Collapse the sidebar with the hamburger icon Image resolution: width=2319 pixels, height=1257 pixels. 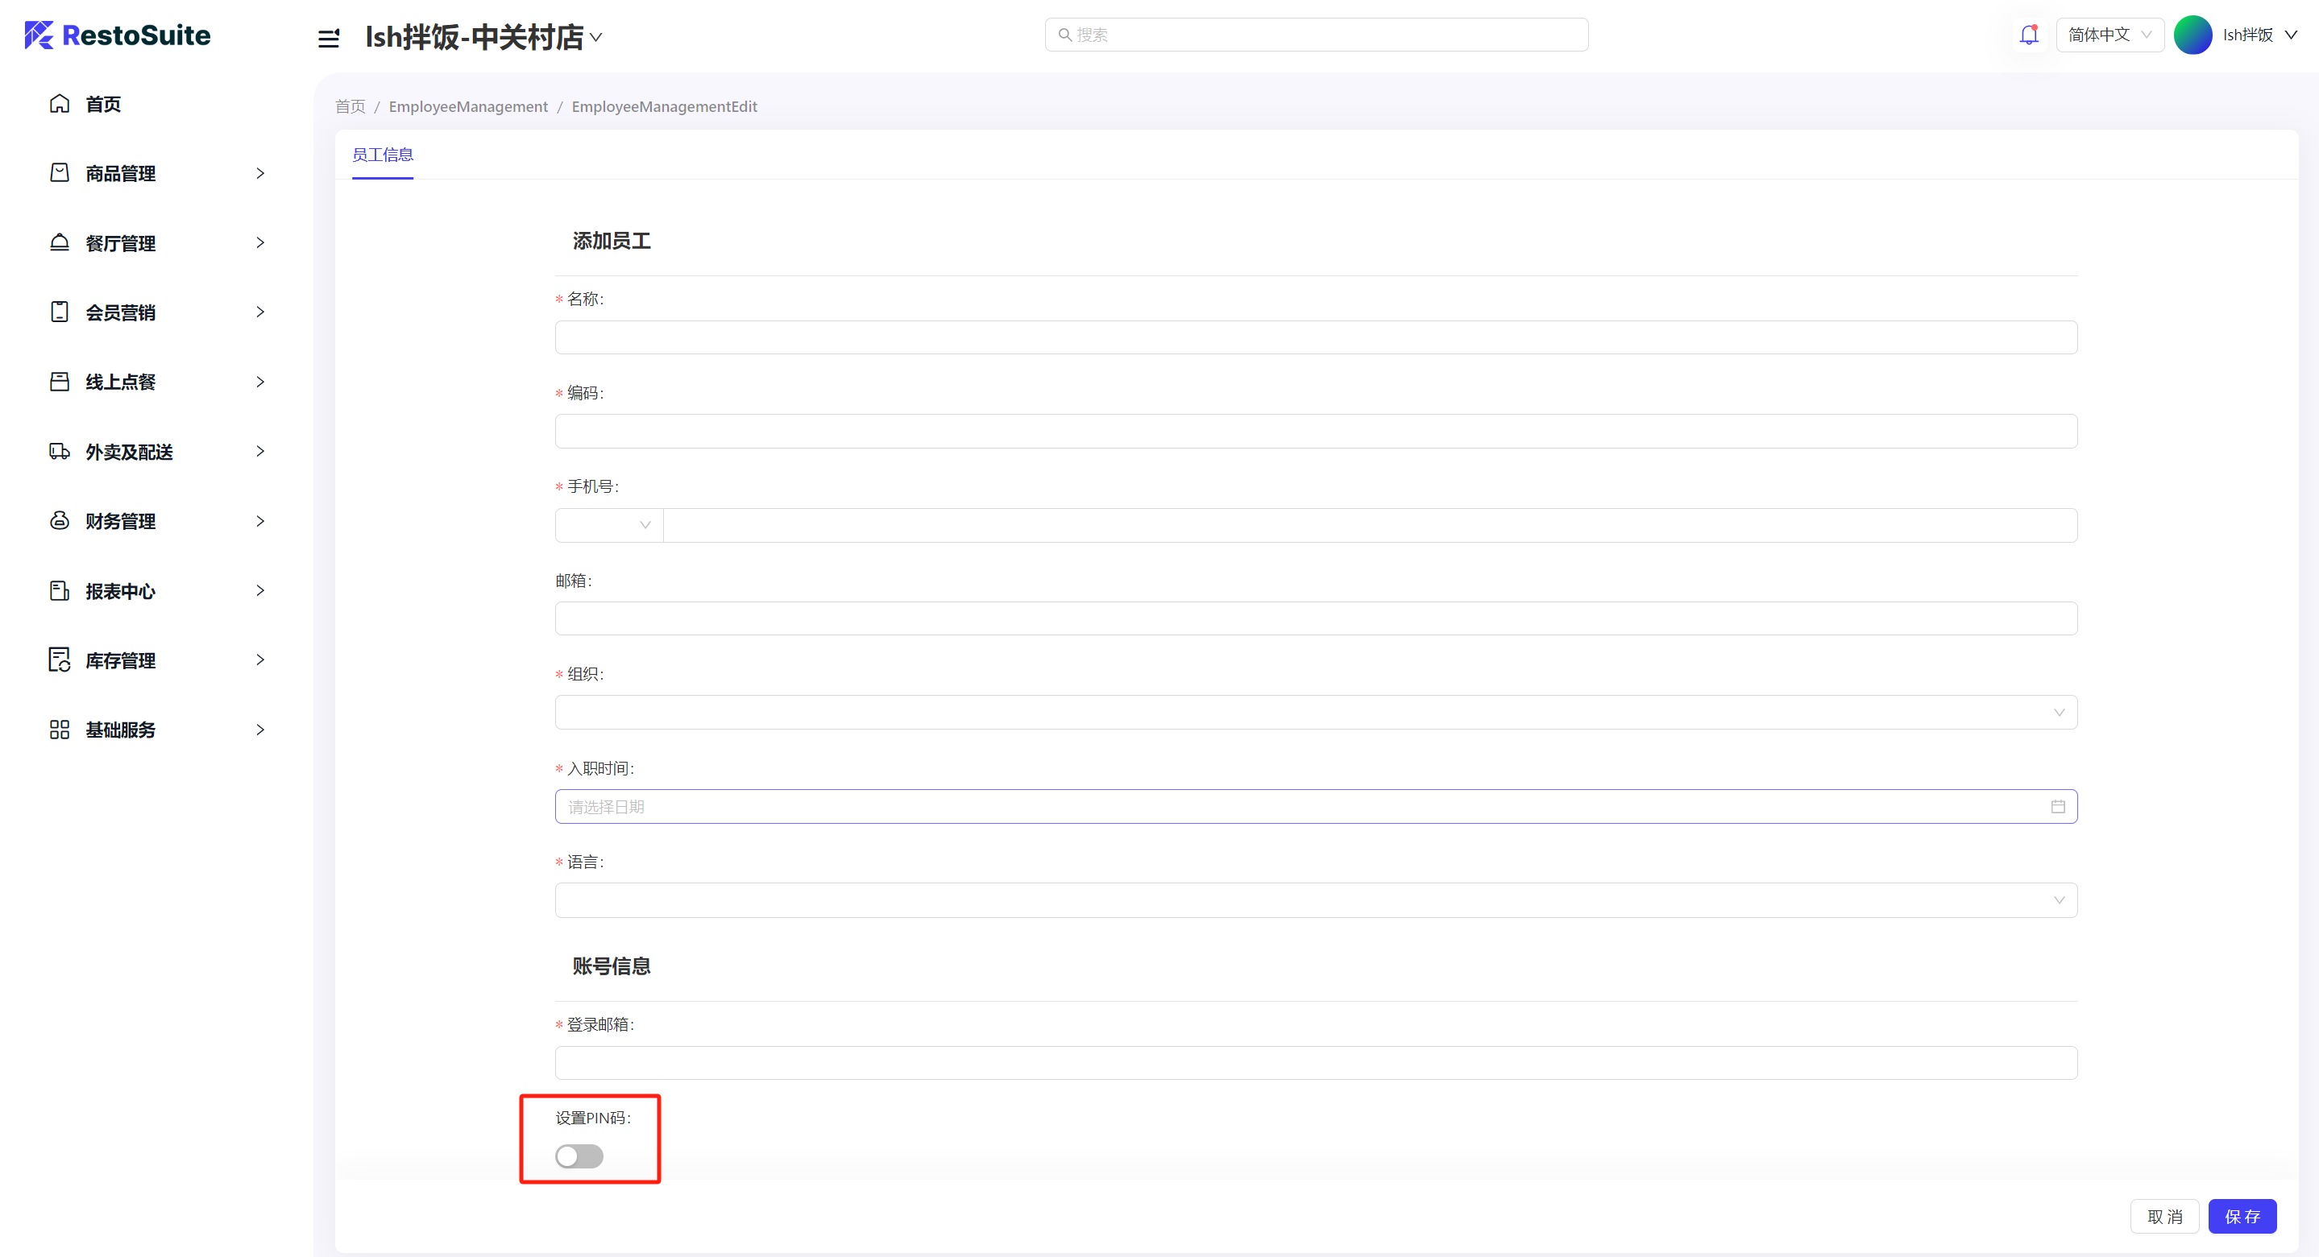tap(329, 38)
